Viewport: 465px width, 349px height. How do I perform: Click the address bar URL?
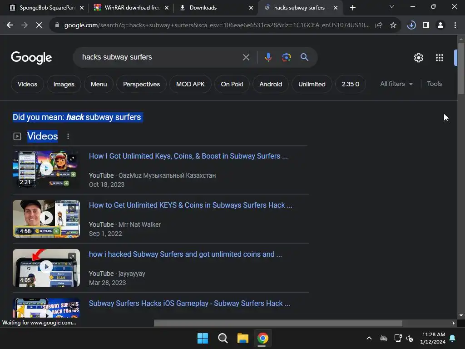(x=217, y=25)
